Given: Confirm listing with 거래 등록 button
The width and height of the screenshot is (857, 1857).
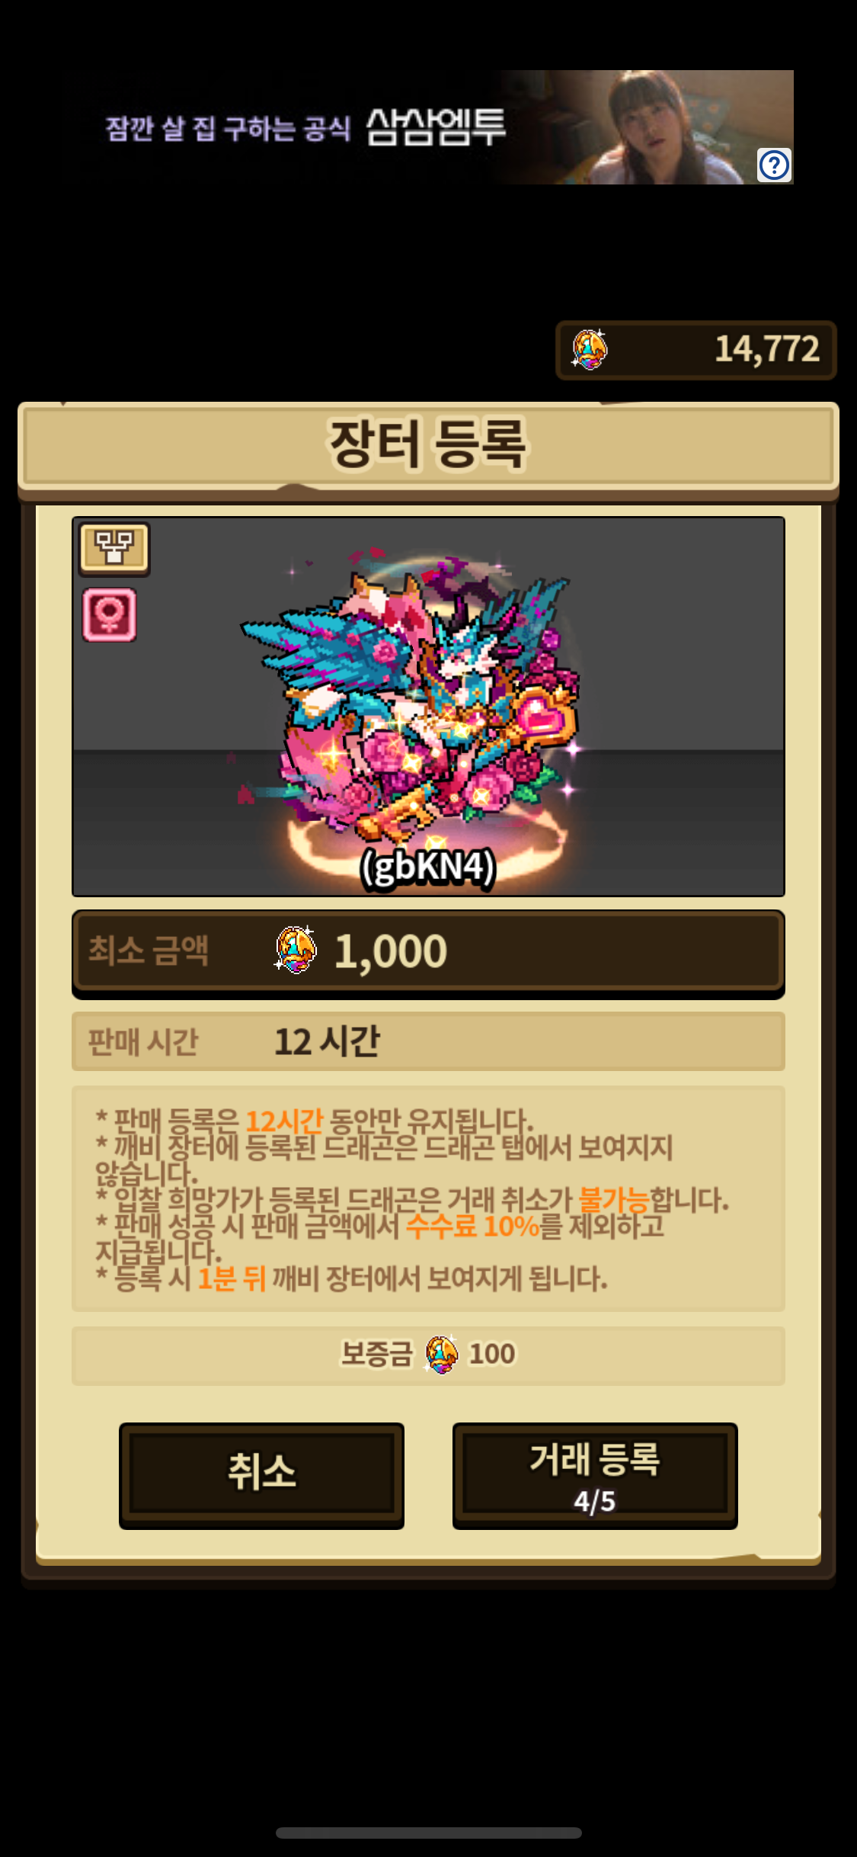Looking at the screenshot, I should [x=595, y=1475].
